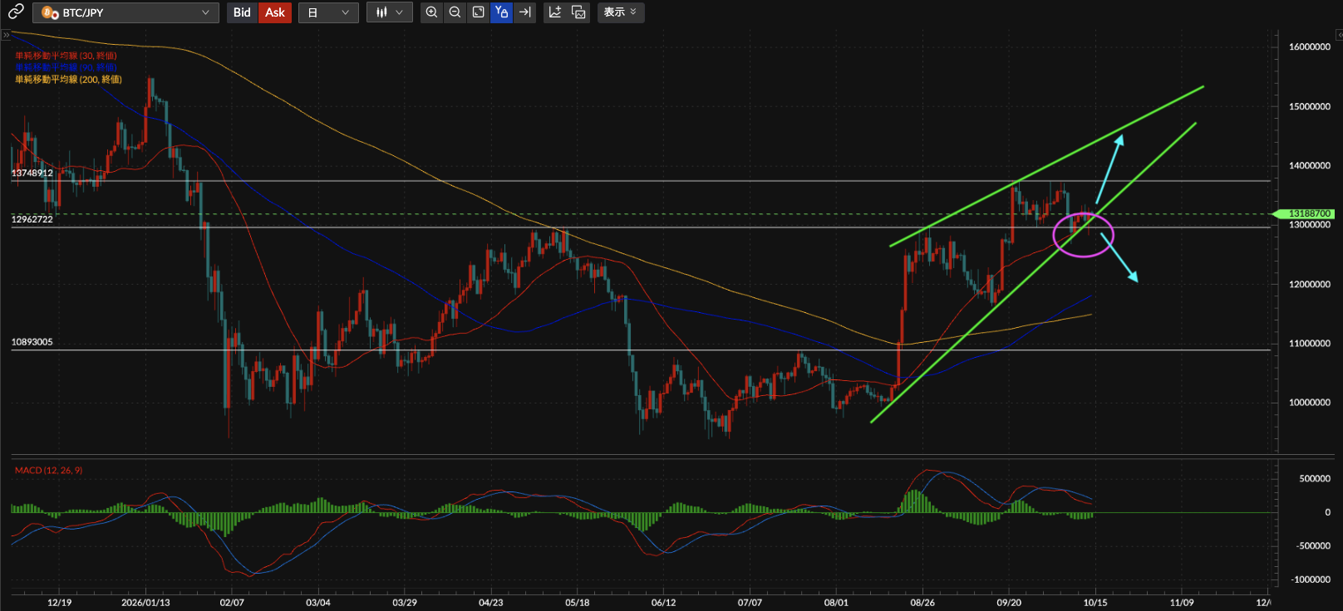Click the 10893005 horizontal line label

32,342
